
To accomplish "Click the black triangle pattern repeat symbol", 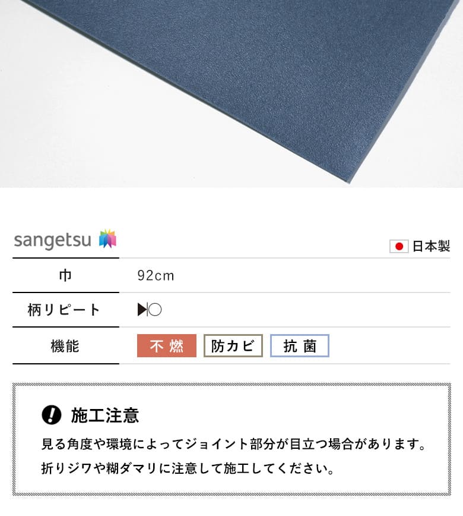I will point(142,310).
